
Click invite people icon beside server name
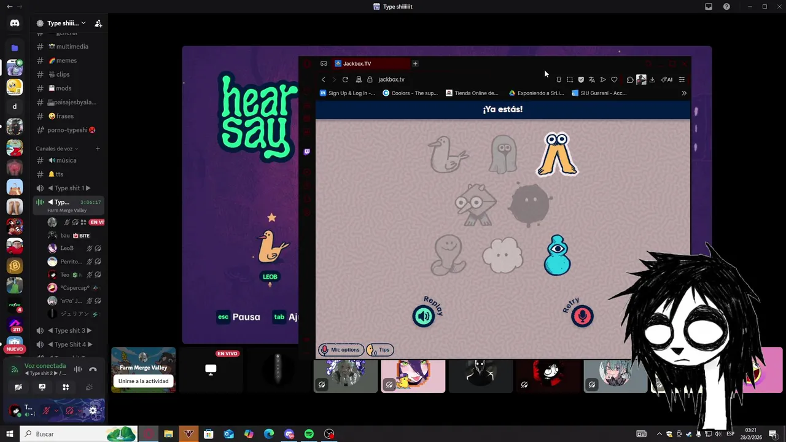pyautogui.click(x=98, y=23)
